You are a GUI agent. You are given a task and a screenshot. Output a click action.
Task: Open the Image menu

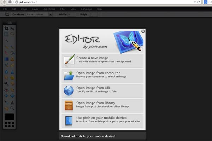[x=24, y=9]
